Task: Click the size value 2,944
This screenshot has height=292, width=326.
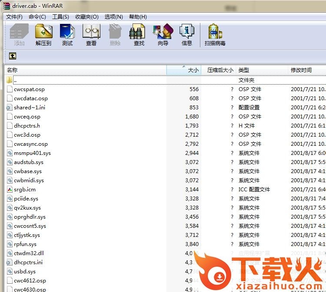Action: [x=192, y=153]
